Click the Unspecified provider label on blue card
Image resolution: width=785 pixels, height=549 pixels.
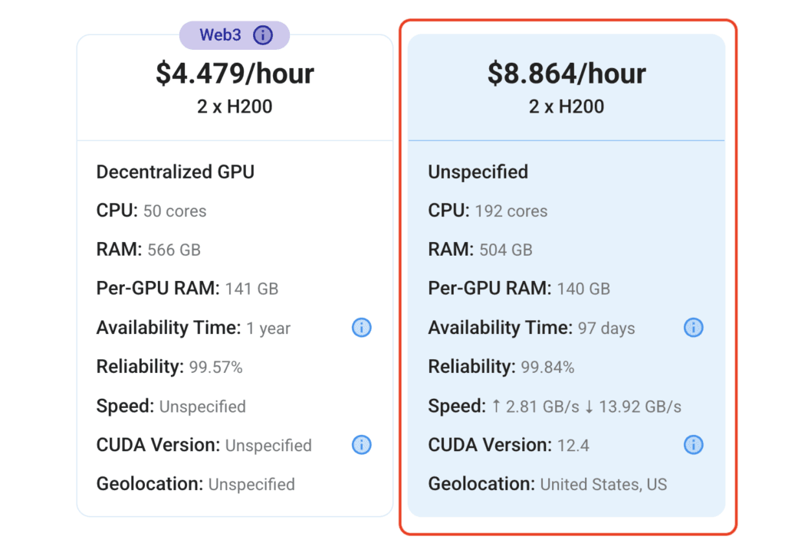click(478, 172)
